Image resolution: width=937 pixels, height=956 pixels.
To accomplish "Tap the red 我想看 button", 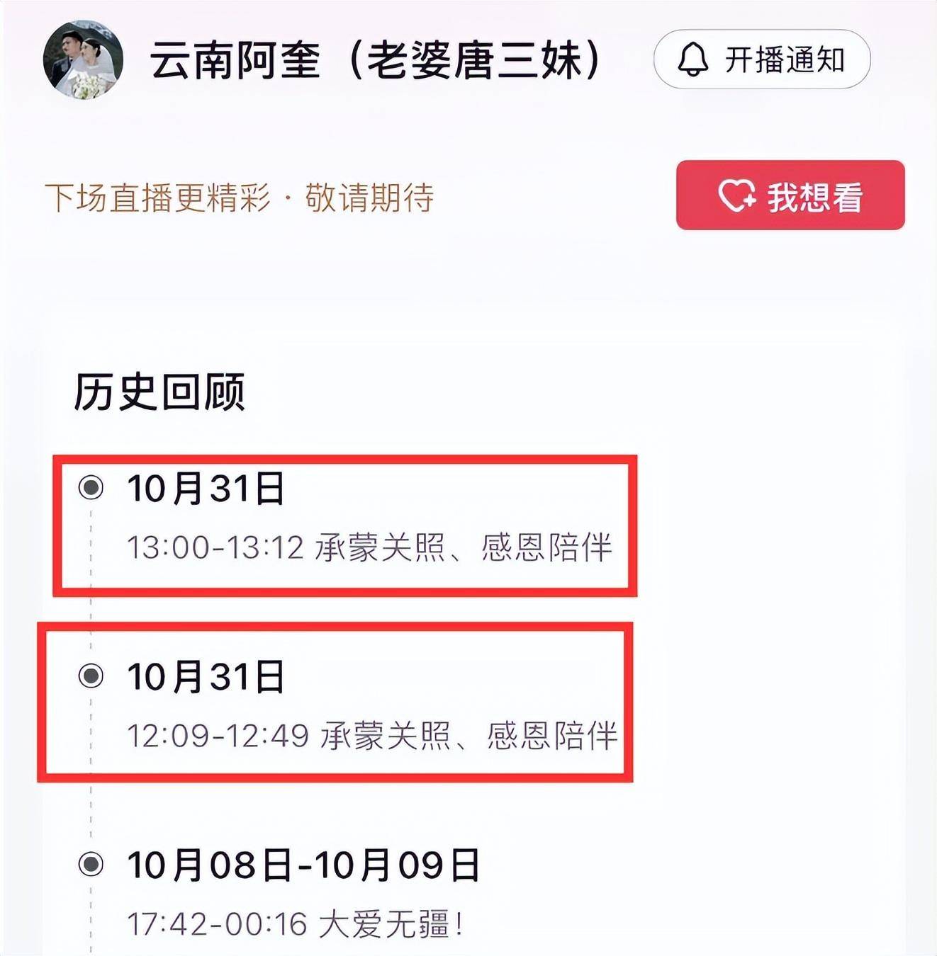I will click(790, 195).
